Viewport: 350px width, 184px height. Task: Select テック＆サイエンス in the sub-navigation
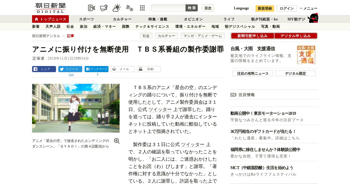click(x=152, y=27)
